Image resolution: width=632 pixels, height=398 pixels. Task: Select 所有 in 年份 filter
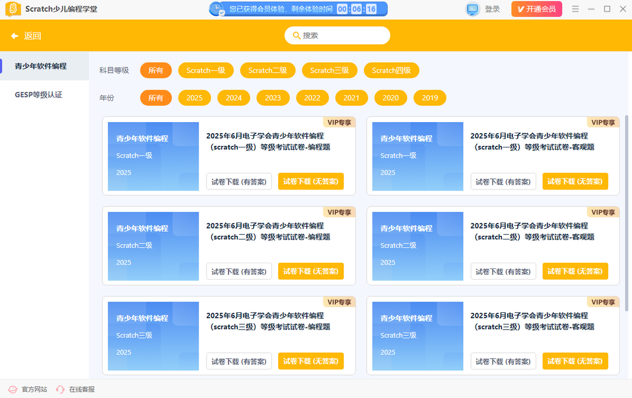[156, 98]
